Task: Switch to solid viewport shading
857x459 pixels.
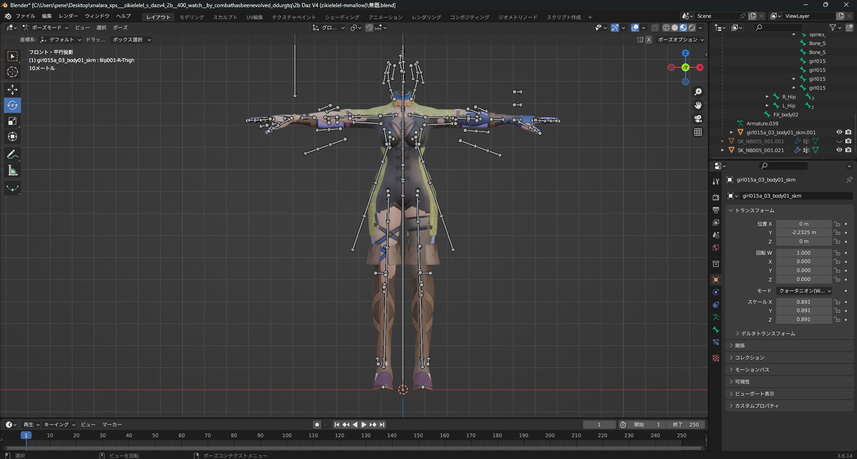Action: coord(675,28)
